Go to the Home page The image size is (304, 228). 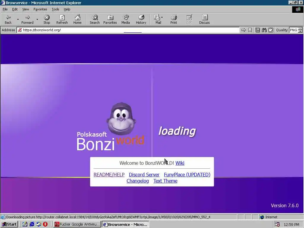click(x=77, y=19)
